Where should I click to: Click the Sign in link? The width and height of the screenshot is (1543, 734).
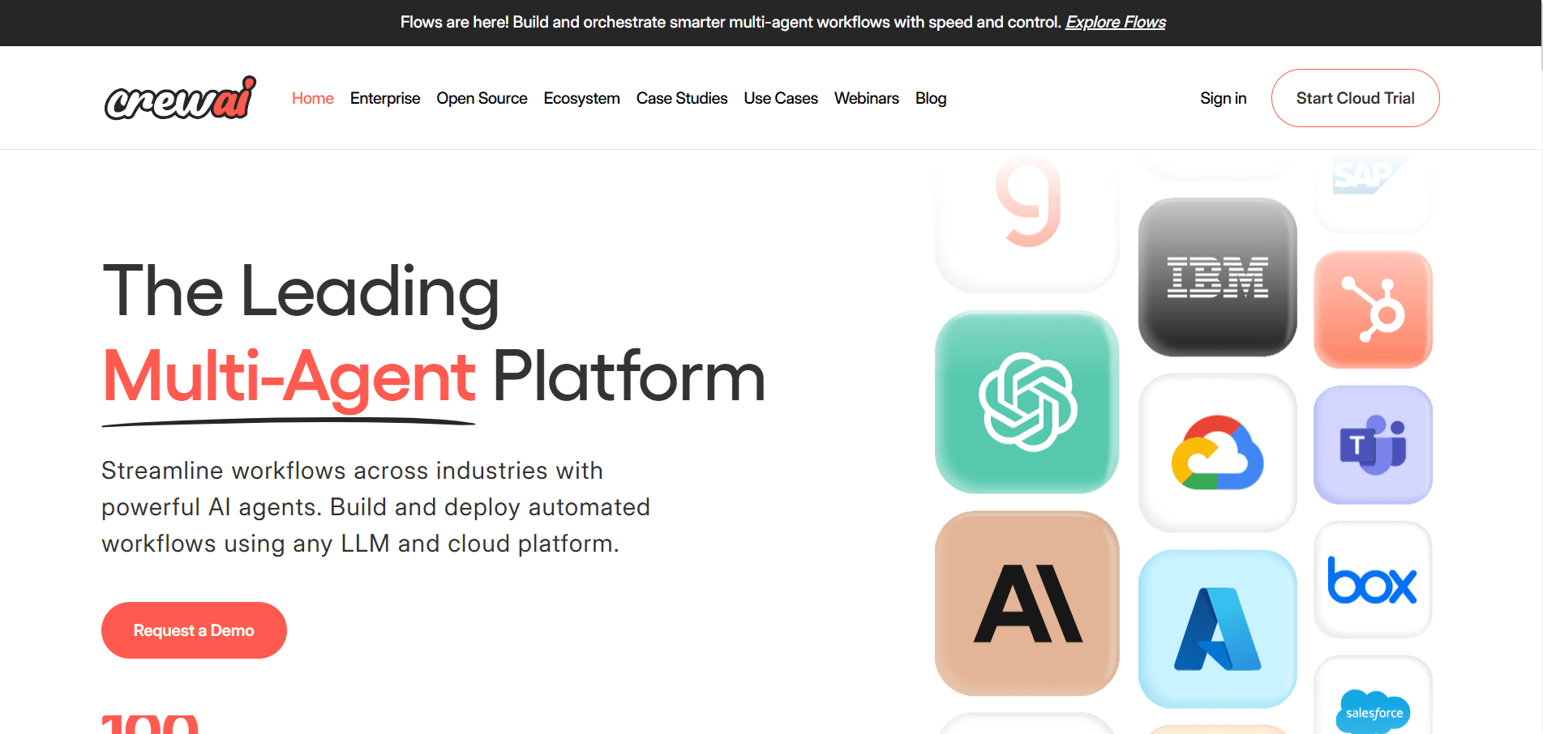[1224, 98]
